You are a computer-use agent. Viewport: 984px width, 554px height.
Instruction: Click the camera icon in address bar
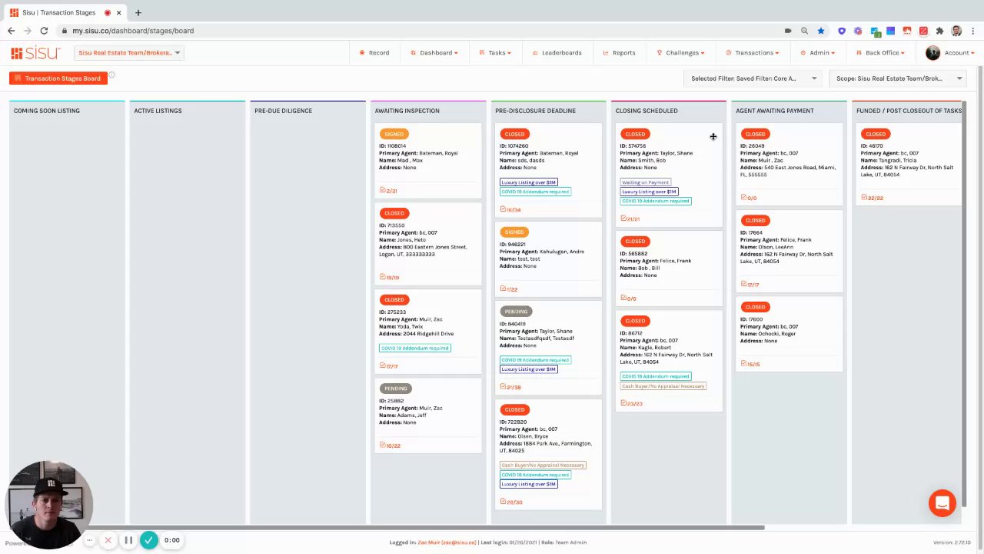(788, 31)
